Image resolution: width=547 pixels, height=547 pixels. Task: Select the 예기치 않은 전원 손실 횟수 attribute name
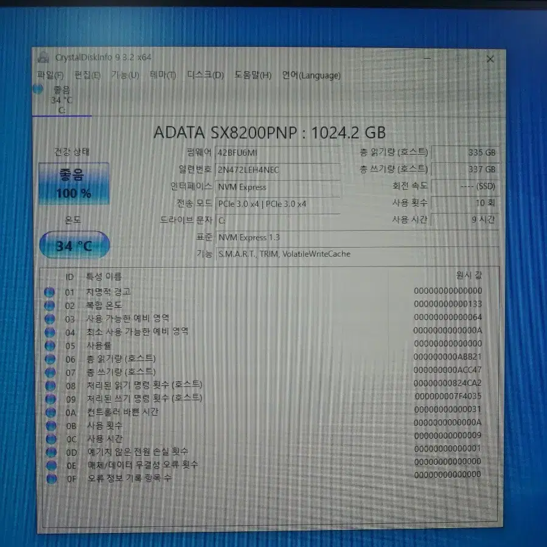click(x=138, y=451)
